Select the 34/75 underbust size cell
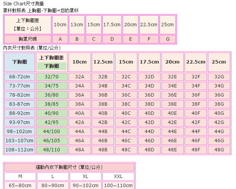Viewport: 236px width, 189px height. click(x=51, y=86)
